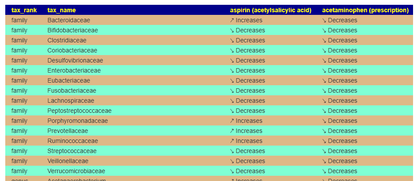Click aspirin Decreases value for Enterobacteriaceae
Screen dimensions: 417x181
pyautogui.click(x=247, y=70)
